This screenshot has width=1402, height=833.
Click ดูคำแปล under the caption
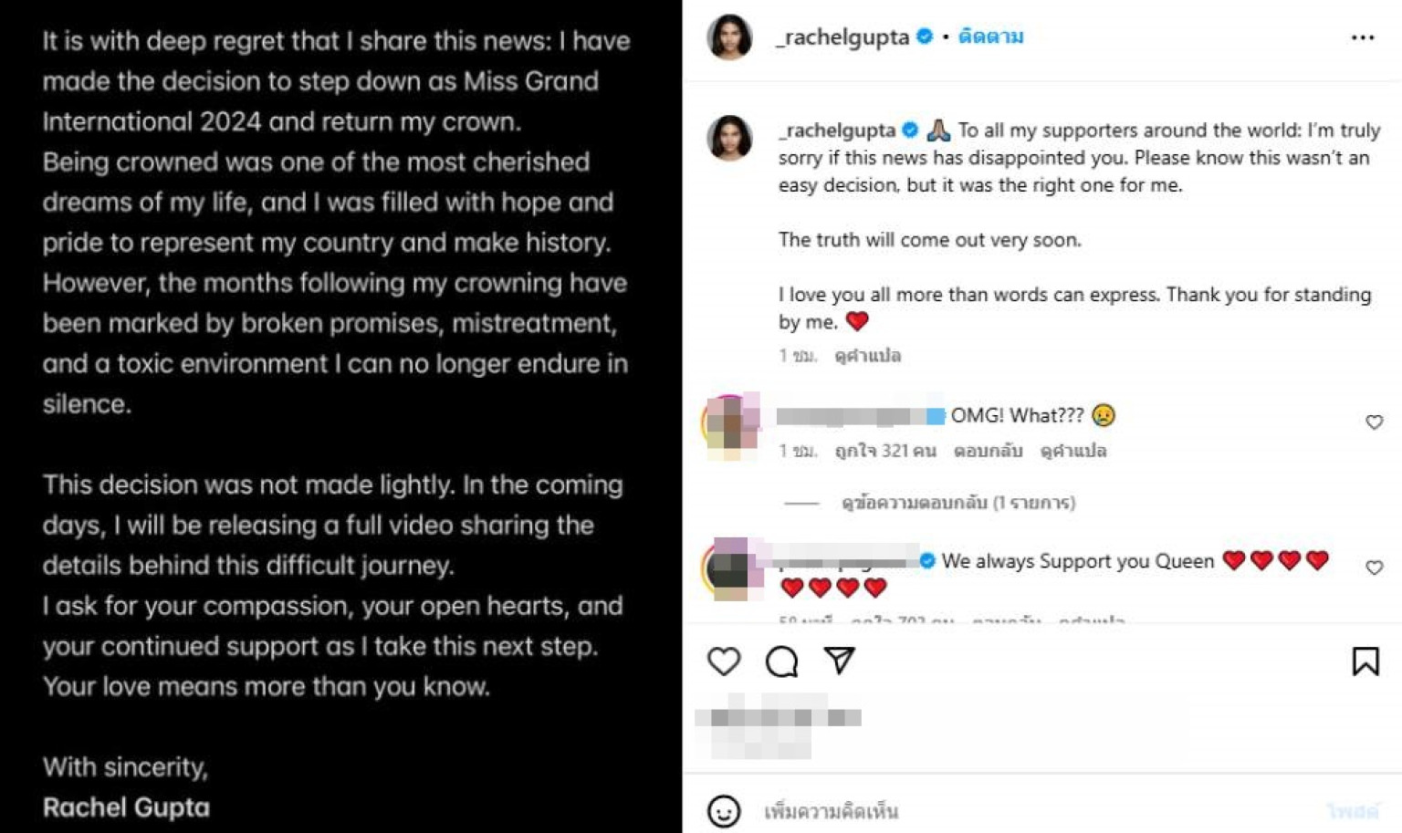pos(867,356)
